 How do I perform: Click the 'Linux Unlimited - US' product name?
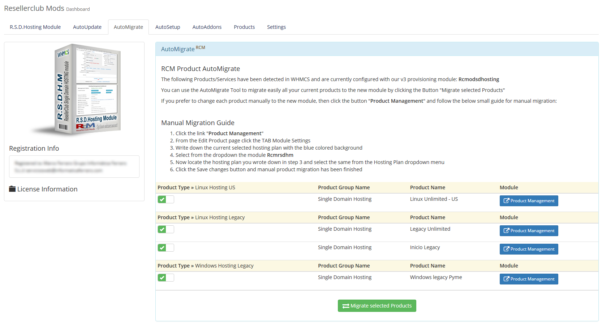pos(434,199)
